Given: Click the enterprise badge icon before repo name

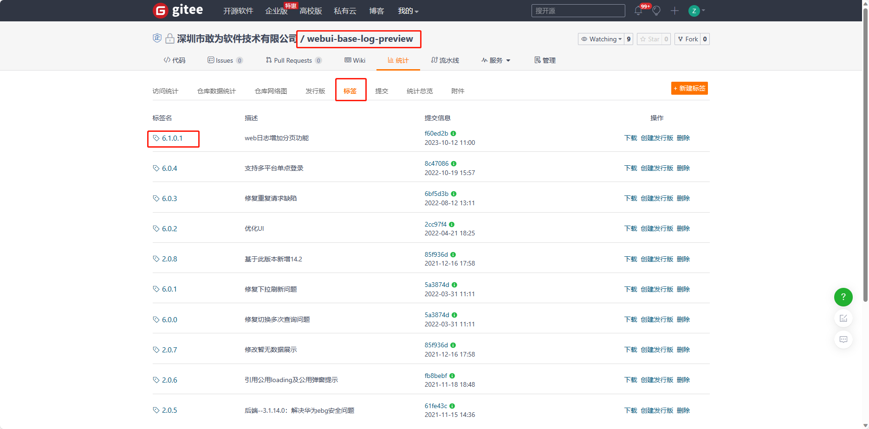Looking at the screenshot, I should click(157, 38).
